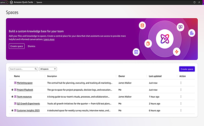Screen dimensions: 204x126
Task: Open actions menu for Q2 Growth Experiments
Action: [181, 104]
